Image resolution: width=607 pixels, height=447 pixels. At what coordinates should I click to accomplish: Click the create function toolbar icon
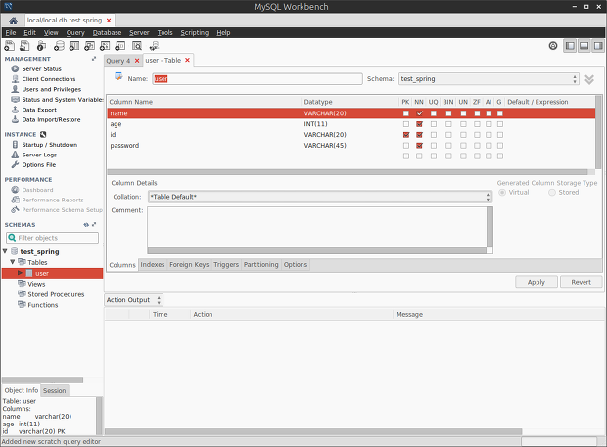(120, 46)
